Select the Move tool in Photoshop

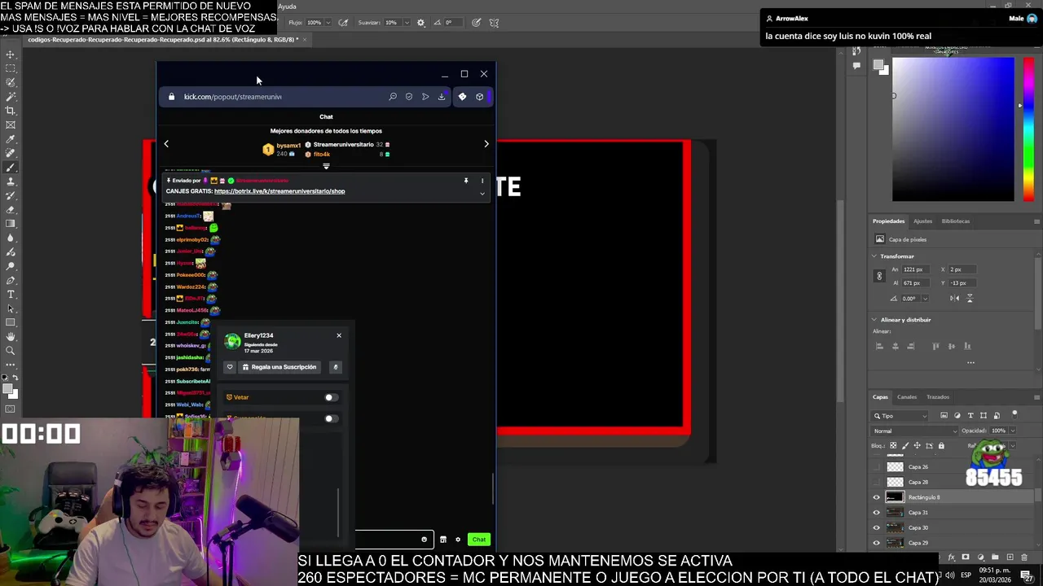pyautogui.click(x=11, y=55)
